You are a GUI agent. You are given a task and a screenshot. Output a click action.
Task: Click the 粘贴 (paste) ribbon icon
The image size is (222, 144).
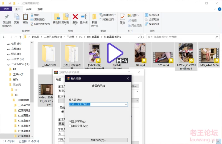pos(25,17)
